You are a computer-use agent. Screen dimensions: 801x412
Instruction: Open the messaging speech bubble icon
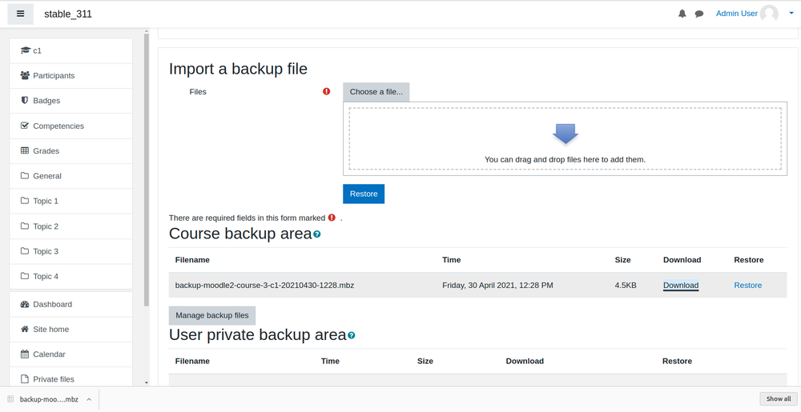[x=699, y=14]
